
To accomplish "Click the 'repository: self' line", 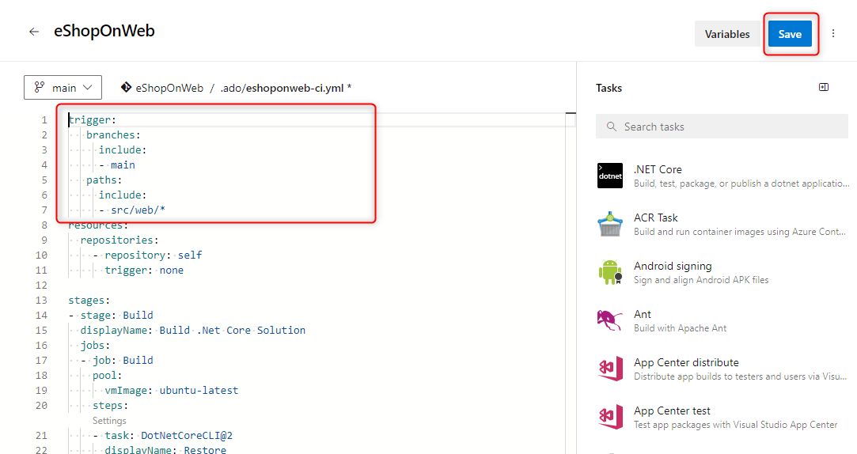I will (147, 255).
